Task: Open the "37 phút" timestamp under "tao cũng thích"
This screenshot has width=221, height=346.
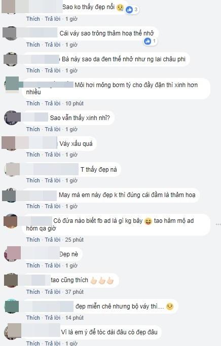Action: tap(75, 292)
